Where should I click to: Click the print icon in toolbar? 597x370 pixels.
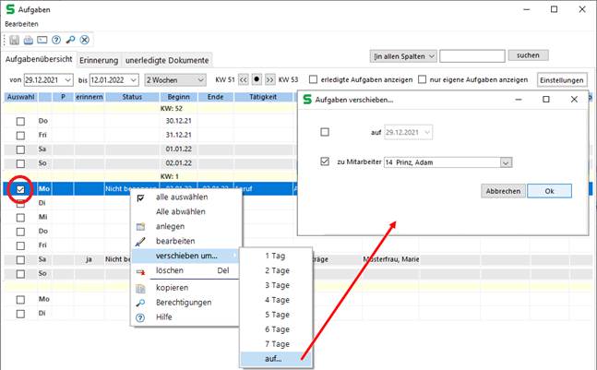[28, 40]
